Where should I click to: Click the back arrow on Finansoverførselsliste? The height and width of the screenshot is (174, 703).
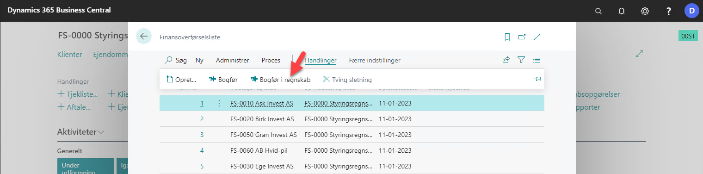144,37
